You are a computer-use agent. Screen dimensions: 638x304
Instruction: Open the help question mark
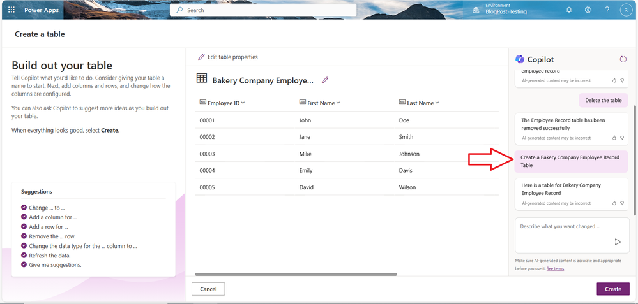point(607,10)
